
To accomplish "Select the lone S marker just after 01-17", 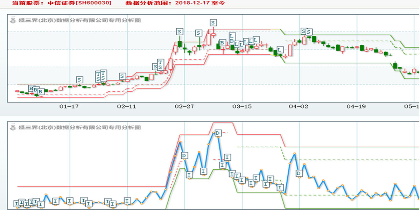I will tap(79, 80).
